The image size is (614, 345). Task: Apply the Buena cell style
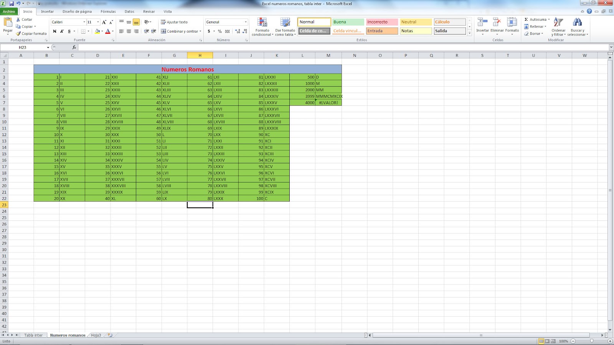click(x=348, y=22)
